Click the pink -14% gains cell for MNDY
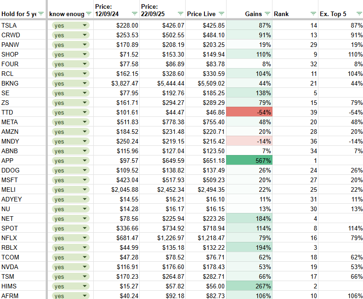The width and height of the screenshot is (363, 299). tap(249, 141)
